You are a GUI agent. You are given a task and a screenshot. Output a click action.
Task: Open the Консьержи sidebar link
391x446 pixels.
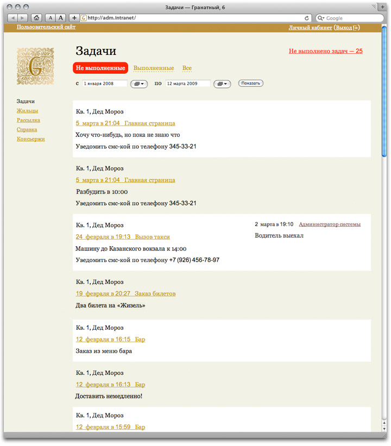click(30, 139)
